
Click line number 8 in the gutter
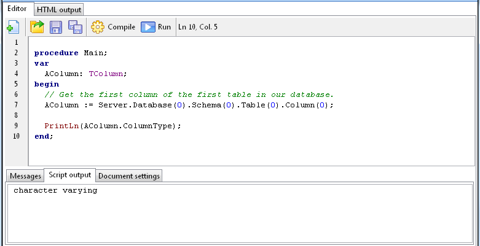(16, 115)
